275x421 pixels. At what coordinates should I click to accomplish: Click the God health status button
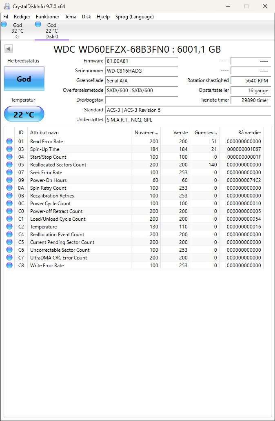pyautogui.click(x=24, y=79)
